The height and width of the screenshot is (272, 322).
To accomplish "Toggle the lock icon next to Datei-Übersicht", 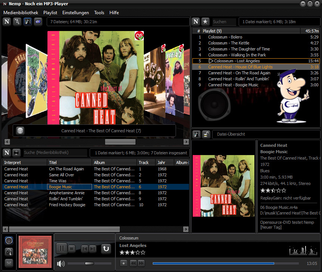I will tap(206, 135).
